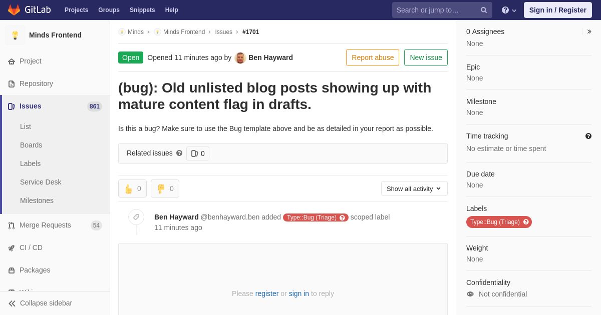The width and height of the screenshot is (601, 315).
Task: Click the Epic sidebar heading
Action: coord(473,67)
